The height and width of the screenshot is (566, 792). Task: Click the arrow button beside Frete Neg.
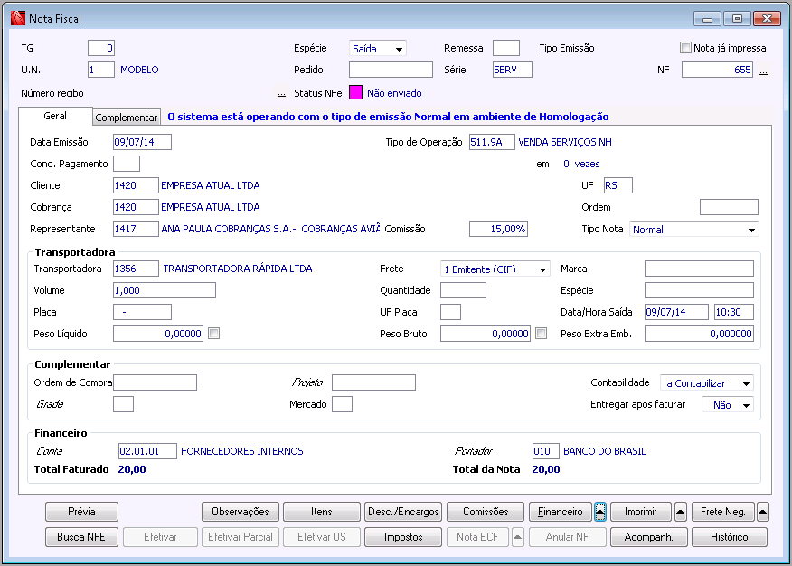point(762,512)
